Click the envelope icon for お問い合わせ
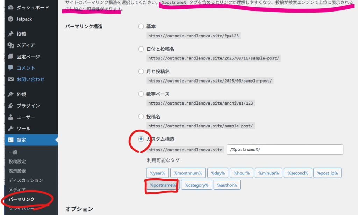This screenshot has width=358, height=215. 11,79
